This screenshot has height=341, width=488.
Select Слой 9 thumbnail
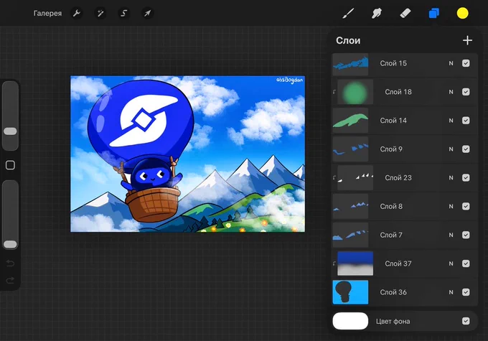point(350,149)
